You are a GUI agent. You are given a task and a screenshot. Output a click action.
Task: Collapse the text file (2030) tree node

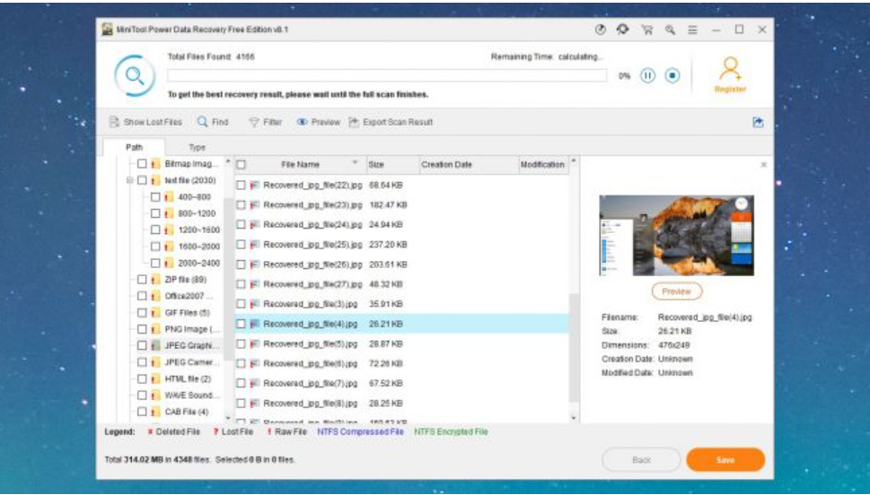[x=130, y=180]
